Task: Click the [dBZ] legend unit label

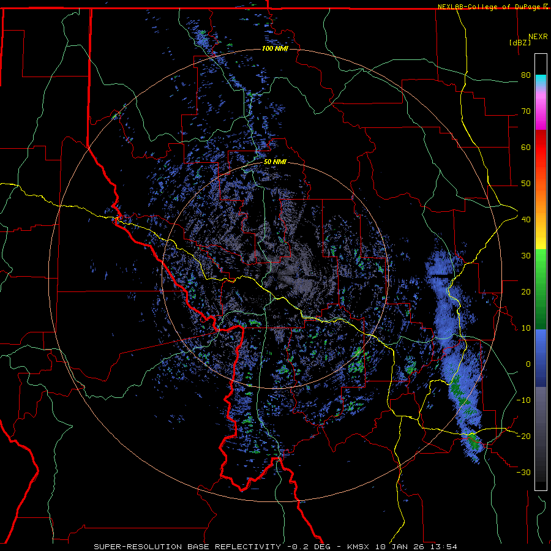Action: pyautogui.click(x=520, y=42)
